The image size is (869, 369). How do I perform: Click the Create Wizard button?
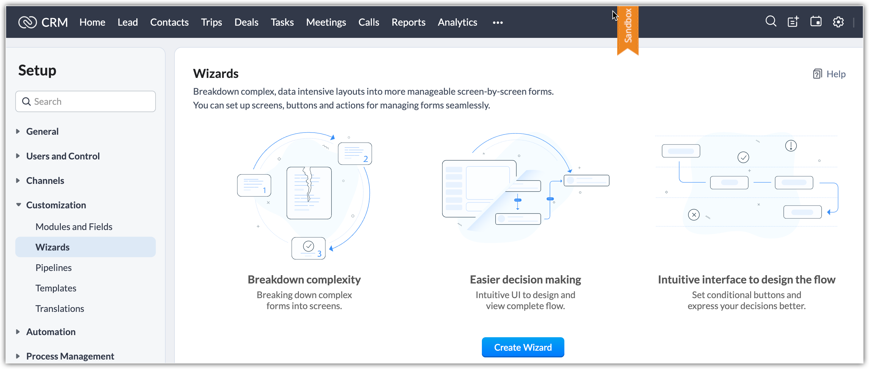[x=522, y=347]
